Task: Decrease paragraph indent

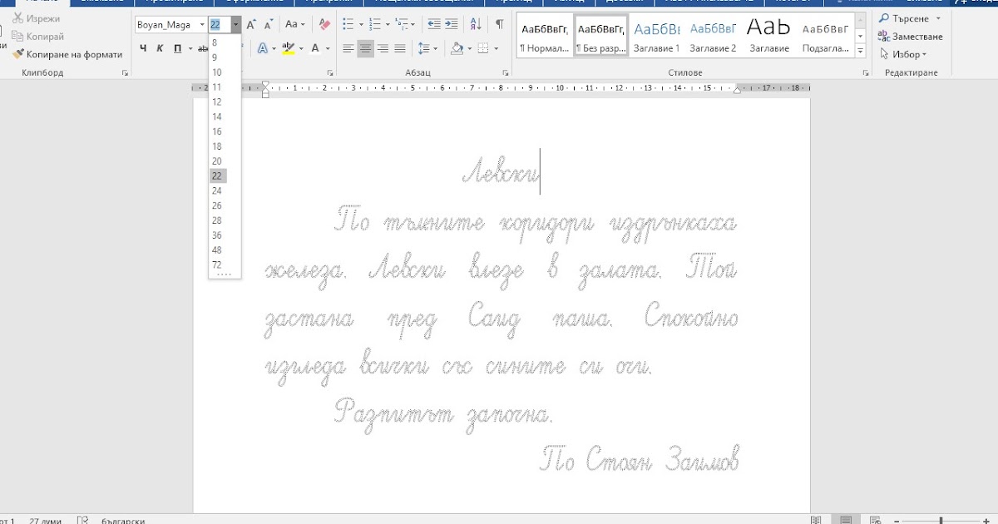Action: tap(433, 25)
